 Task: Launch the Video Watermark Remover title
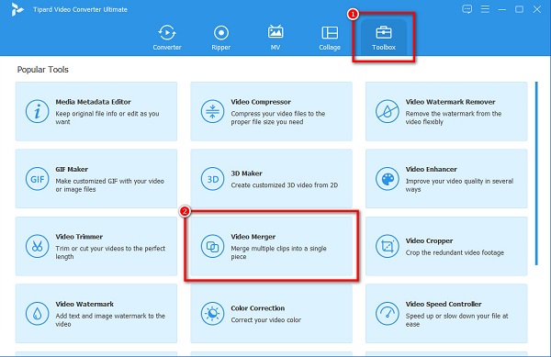[451, 102]
